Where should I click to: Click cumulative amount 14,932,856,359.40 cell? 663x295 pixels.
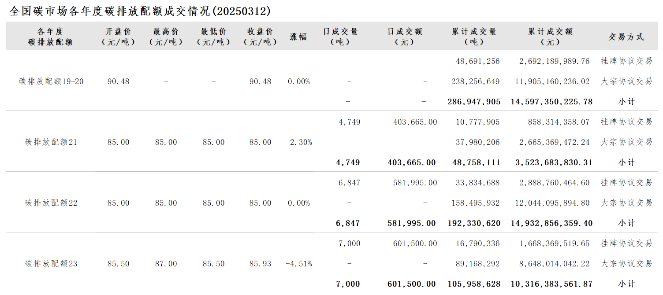click(x=551, y=223)
